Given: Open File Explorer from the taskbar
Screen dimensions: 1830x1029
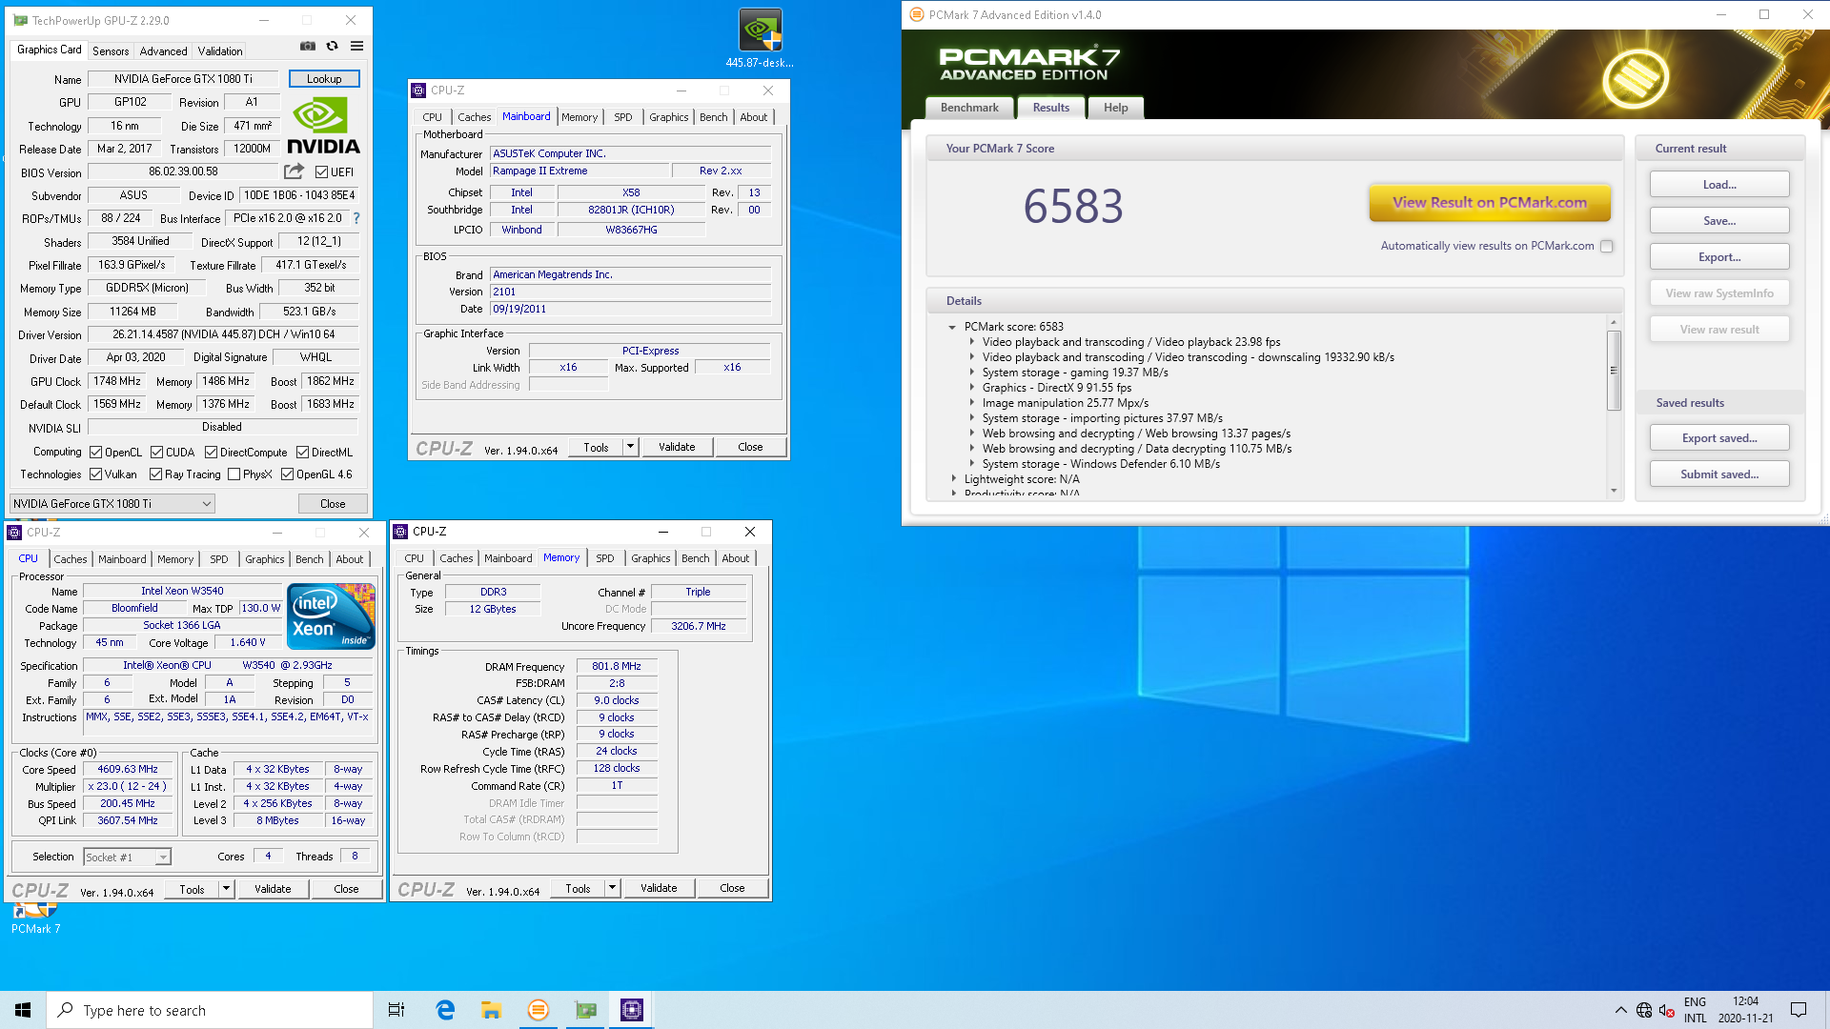Looking at the screenshot, I should coord(491,1010).
